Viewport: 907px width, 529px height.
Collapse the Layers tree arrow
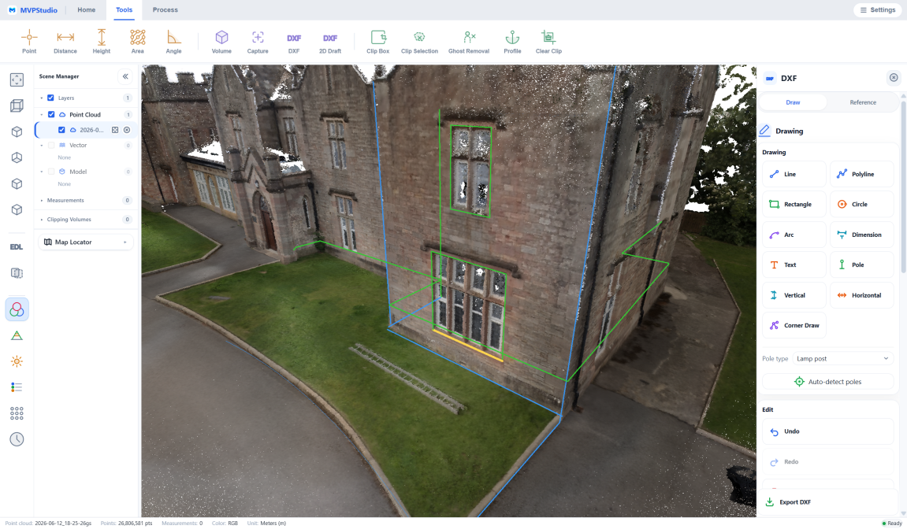(x=42, y=98)
